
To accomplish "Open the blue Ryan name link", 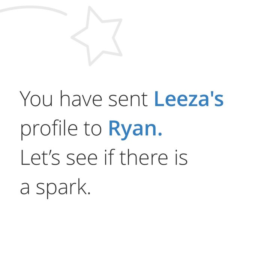I will pos(135,129).
